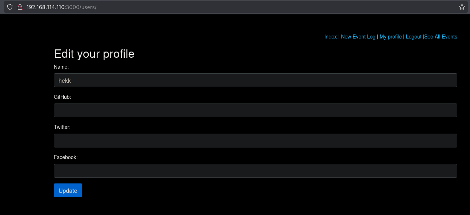The image size is (470, 215).
Task: Click the Logout link
Action: tap(413, 37)
